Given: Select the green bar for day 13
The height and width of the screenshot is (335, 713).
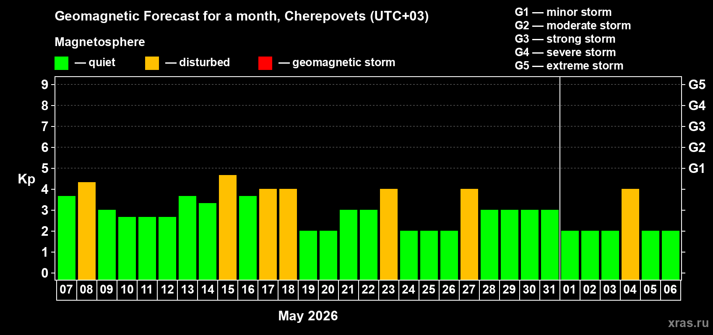Looking at the screenshot, I should 187,238.
